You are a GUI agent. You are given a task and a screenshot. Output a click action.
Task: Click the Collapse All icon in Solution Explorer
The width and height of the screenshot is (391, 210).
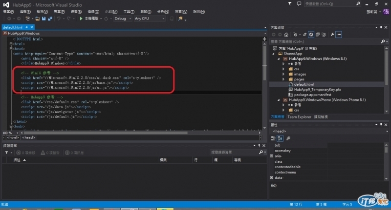(317, 35)
